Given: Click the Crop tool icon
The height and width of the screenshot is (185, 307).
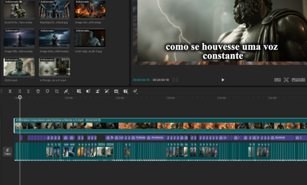Looking at the screenshot, I should (57, 91).
